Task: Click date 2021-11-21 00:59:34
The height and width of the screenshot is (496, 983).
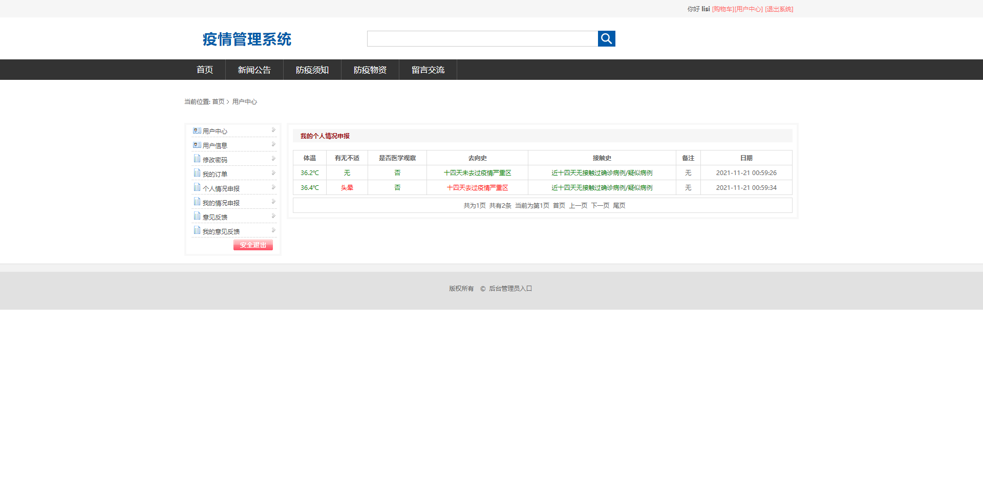Action: tap(746, 188)
